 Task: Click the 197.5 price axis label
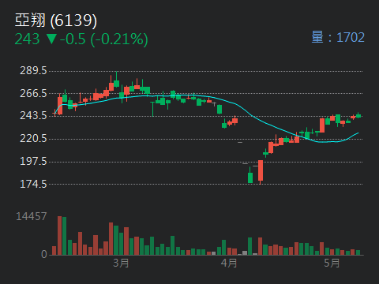coord(33,161)
